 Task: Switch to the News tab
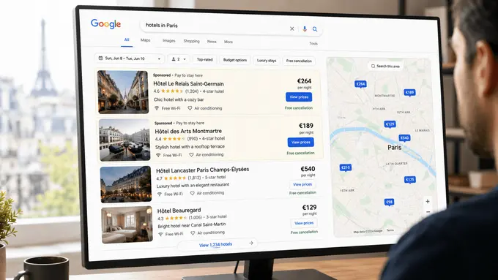click(212, 42)
